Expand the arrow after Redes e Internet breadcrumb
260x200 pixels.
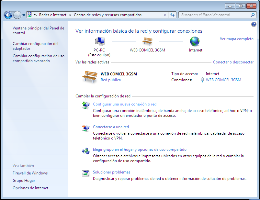[70, 15]
